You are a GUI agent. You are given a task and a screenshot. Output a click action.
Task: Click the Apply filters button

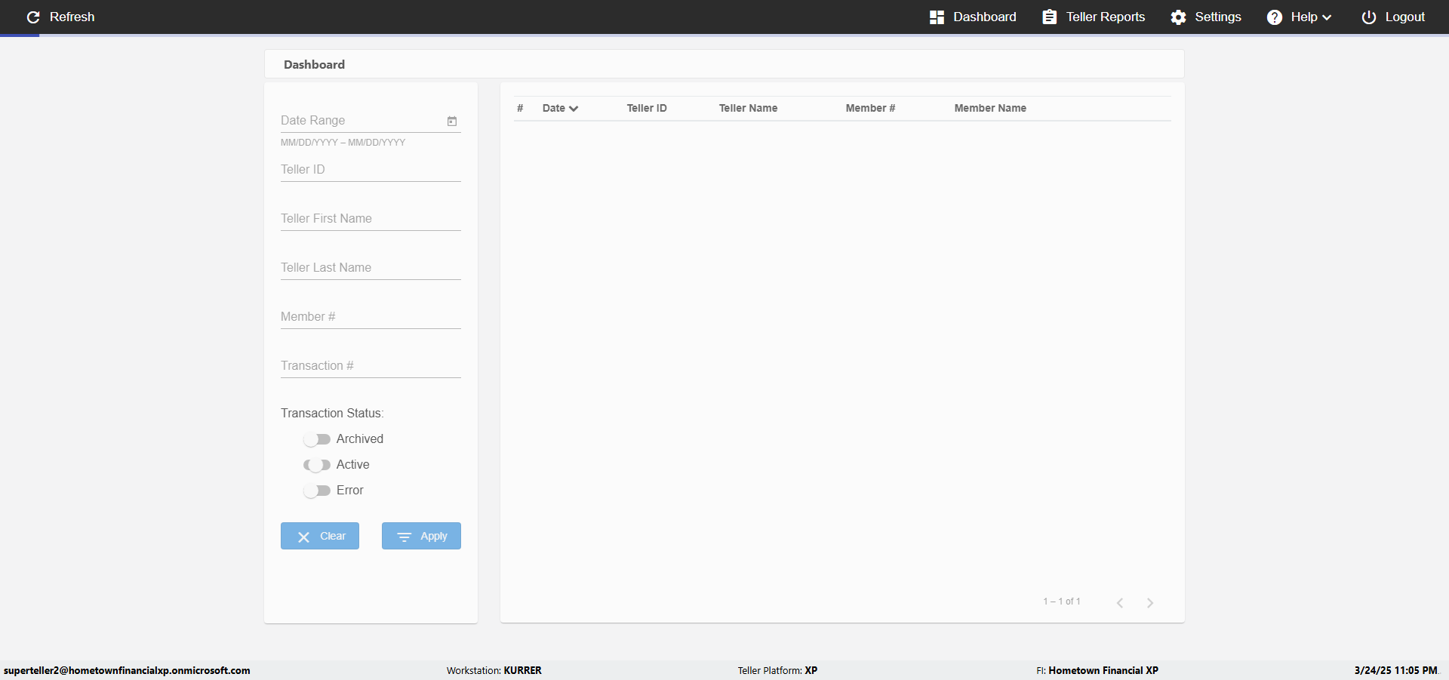click(421, 536)
